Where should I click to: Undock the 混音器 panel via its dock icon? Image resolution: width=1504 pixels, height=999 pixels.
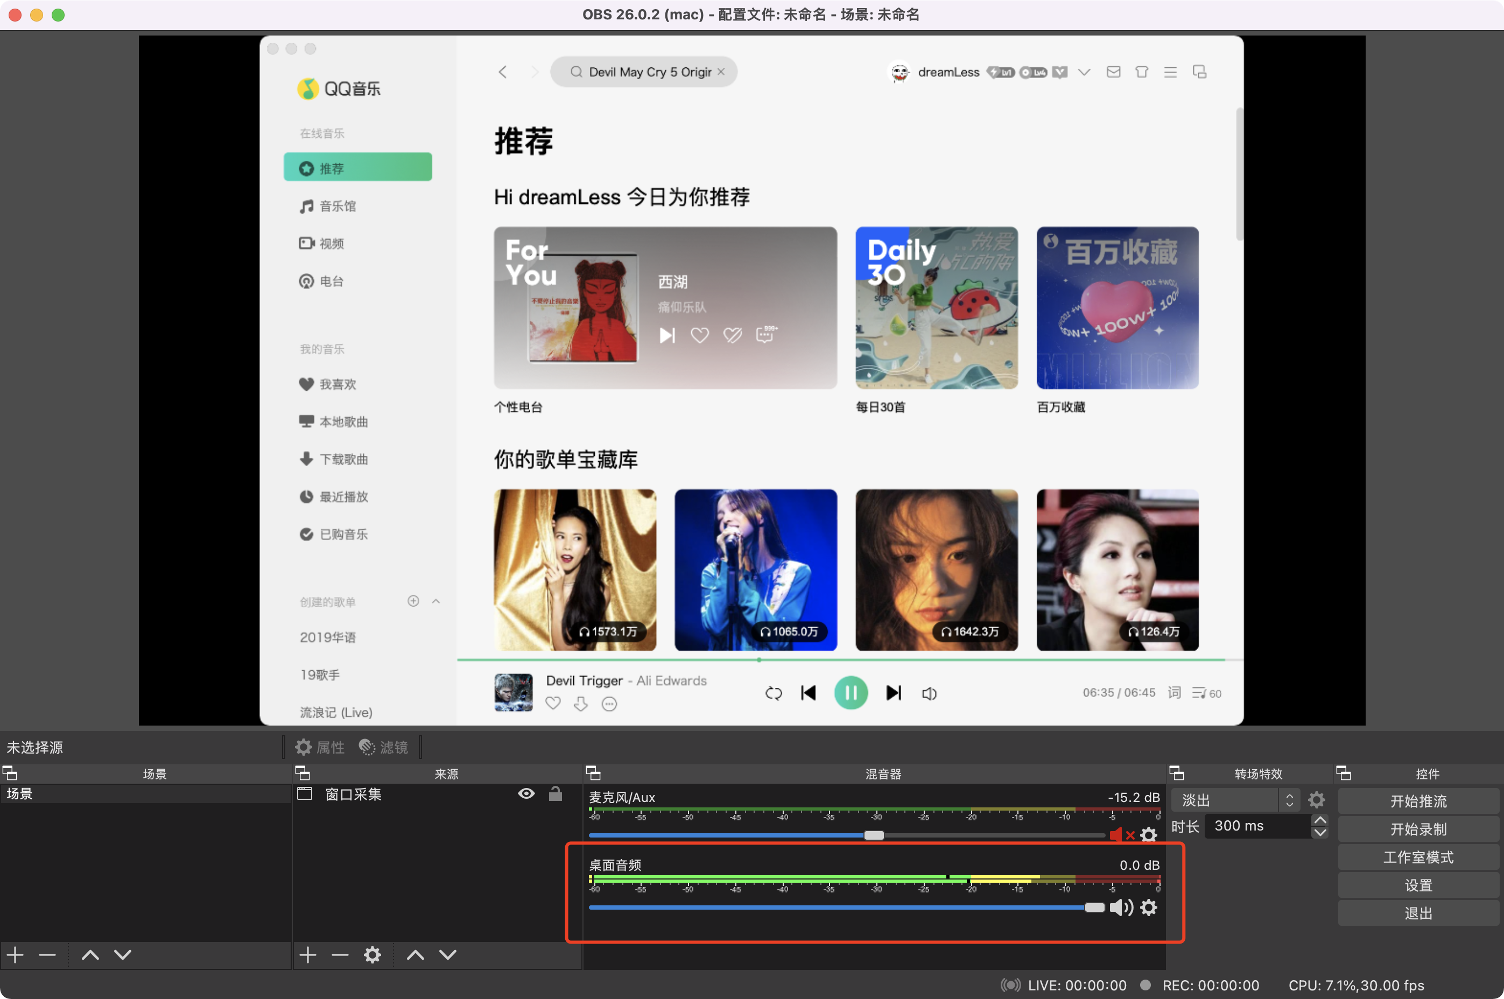(593, 773)
